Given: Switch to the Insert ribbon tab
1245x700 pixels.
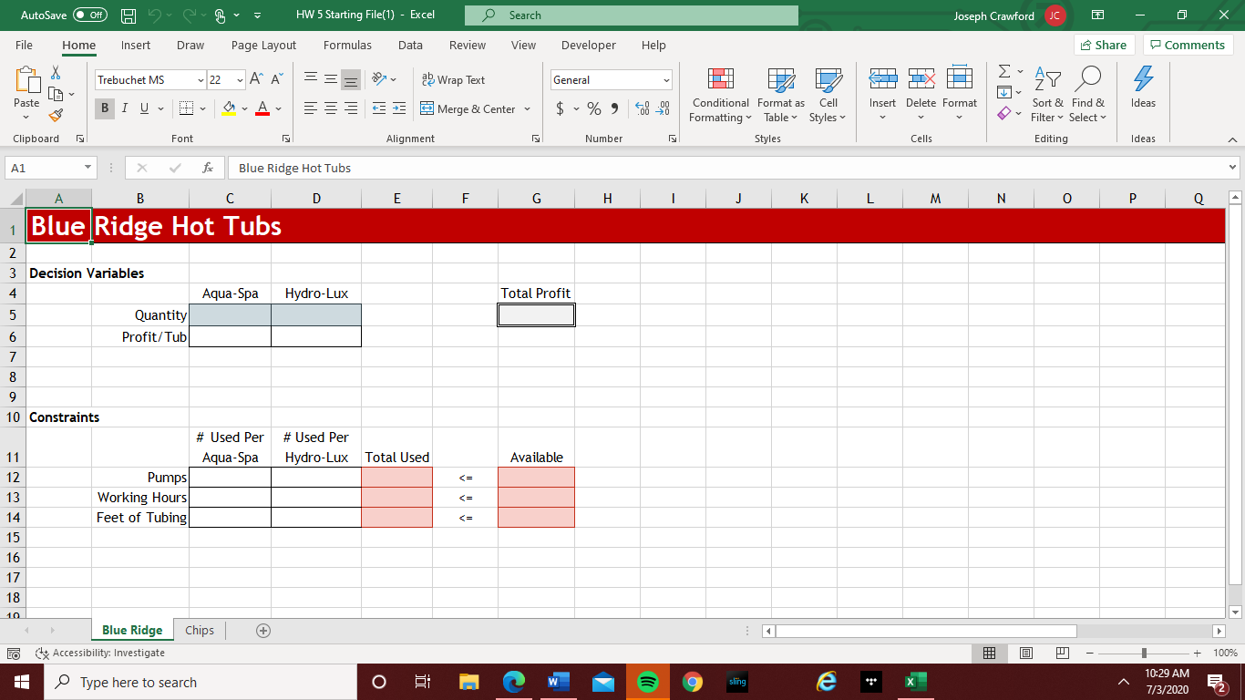Looking at the screenshot, I should (x=136, y=45).
